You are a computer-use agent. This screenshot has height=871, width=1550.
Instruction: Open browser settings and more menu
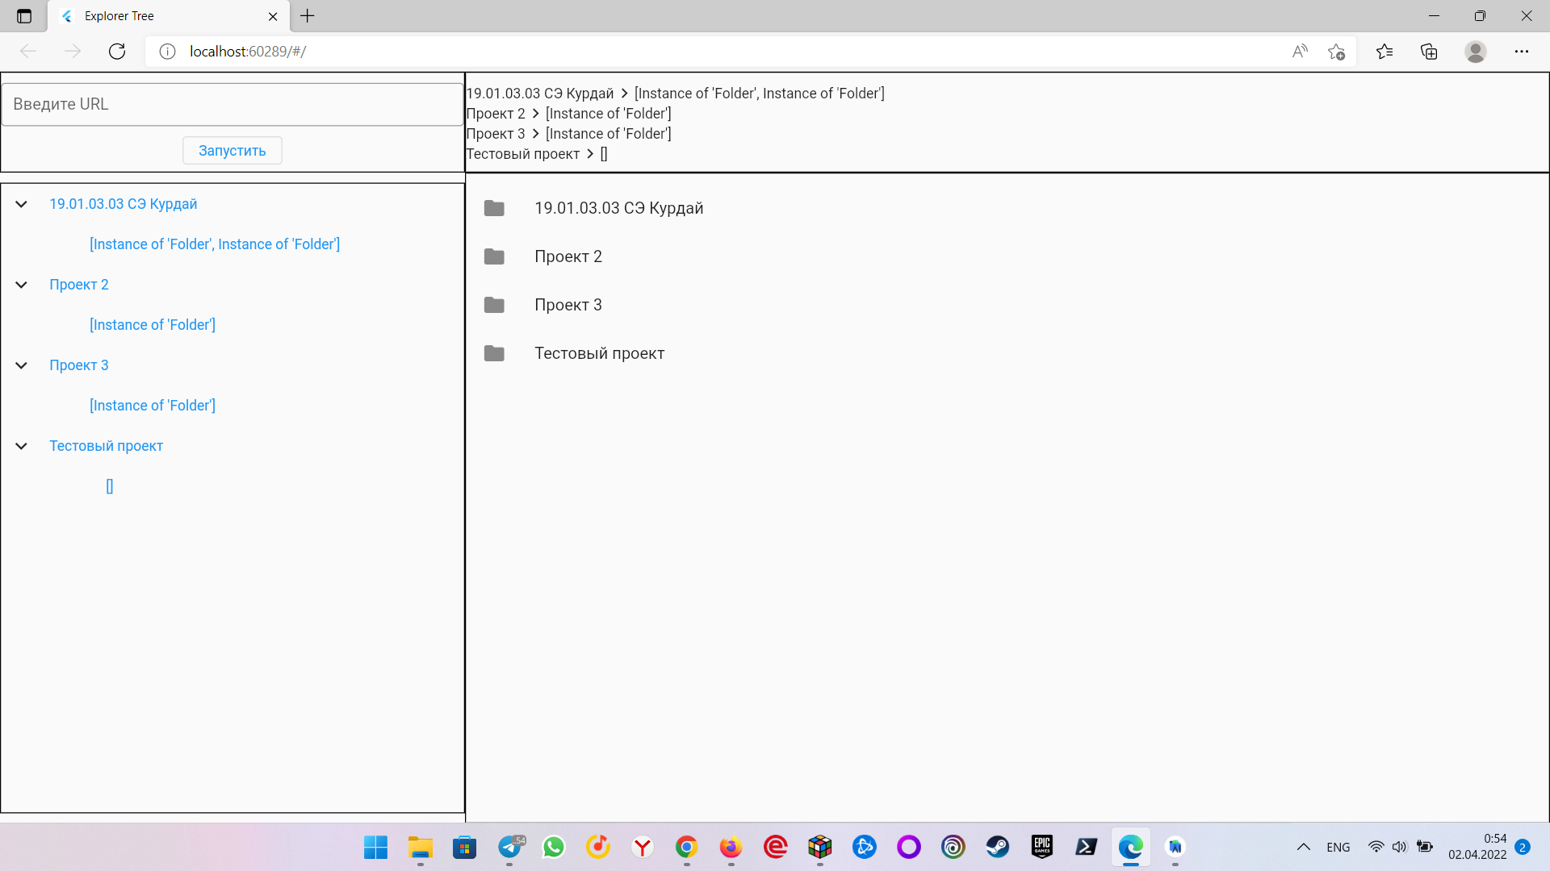(x=1522, y=52)
